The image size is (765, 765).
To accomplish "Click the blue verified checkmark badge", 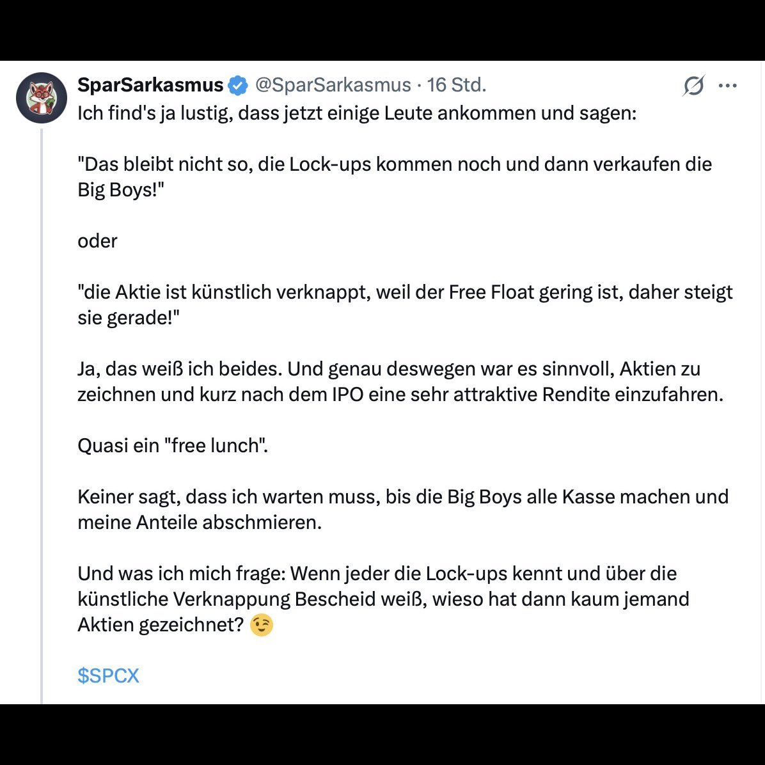I will tap(238, 85).
